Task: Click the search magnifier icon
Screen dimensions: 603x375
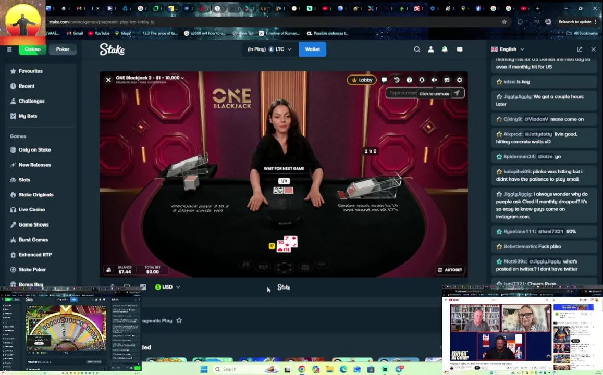Action: (x=417, y=49)
